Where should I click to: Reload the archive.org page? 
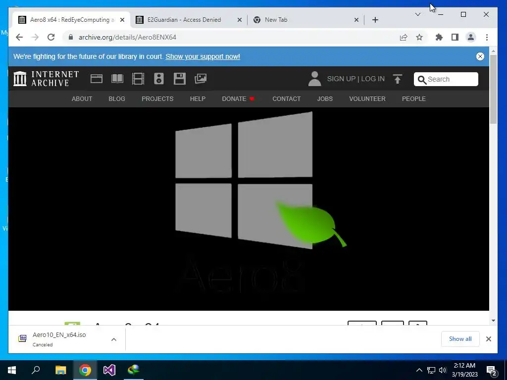tap(51, 37)
